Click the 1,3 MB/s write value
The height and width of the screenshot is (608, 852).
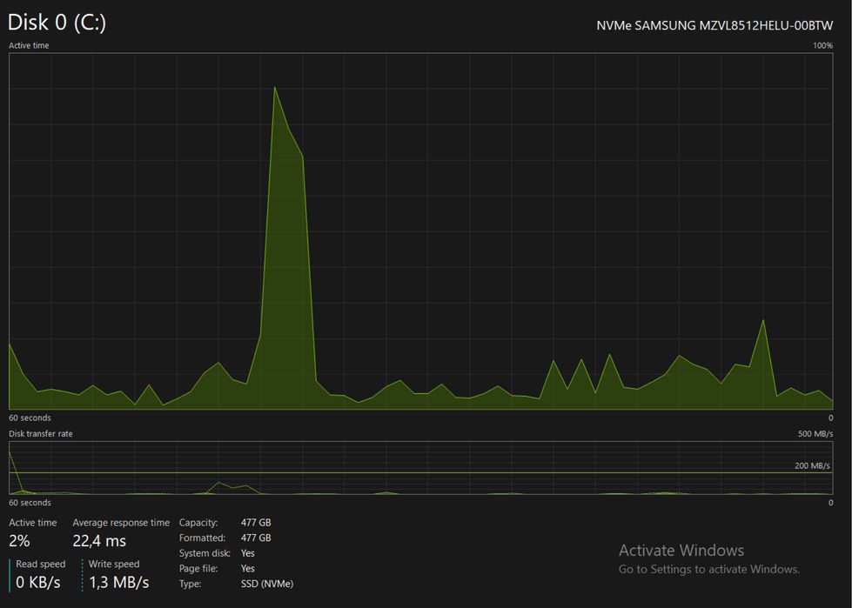click(x=119, y=583)
